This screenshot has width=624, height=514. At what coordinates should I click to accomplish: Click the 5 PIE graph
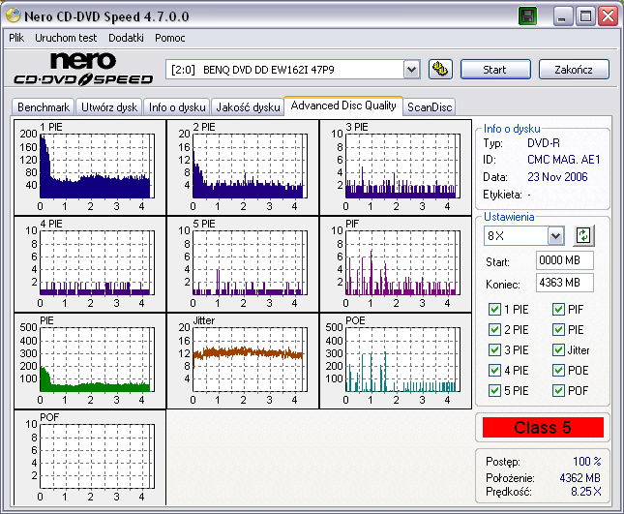click(243, 264)
